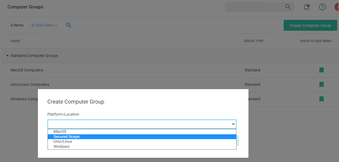The image size is (339, 162).
Task: Click the Platform/Location dropdown chevron
Action: [x=233, y=124]
